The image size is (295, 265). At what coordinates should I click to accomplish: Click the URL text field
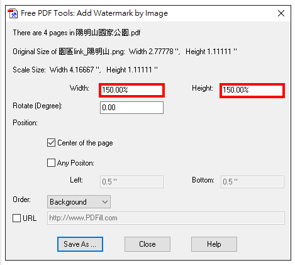click(166, 218)
